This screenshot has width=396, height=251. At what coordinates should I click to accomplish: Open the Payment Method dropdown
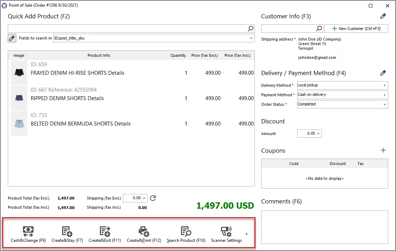coord(384,94)
